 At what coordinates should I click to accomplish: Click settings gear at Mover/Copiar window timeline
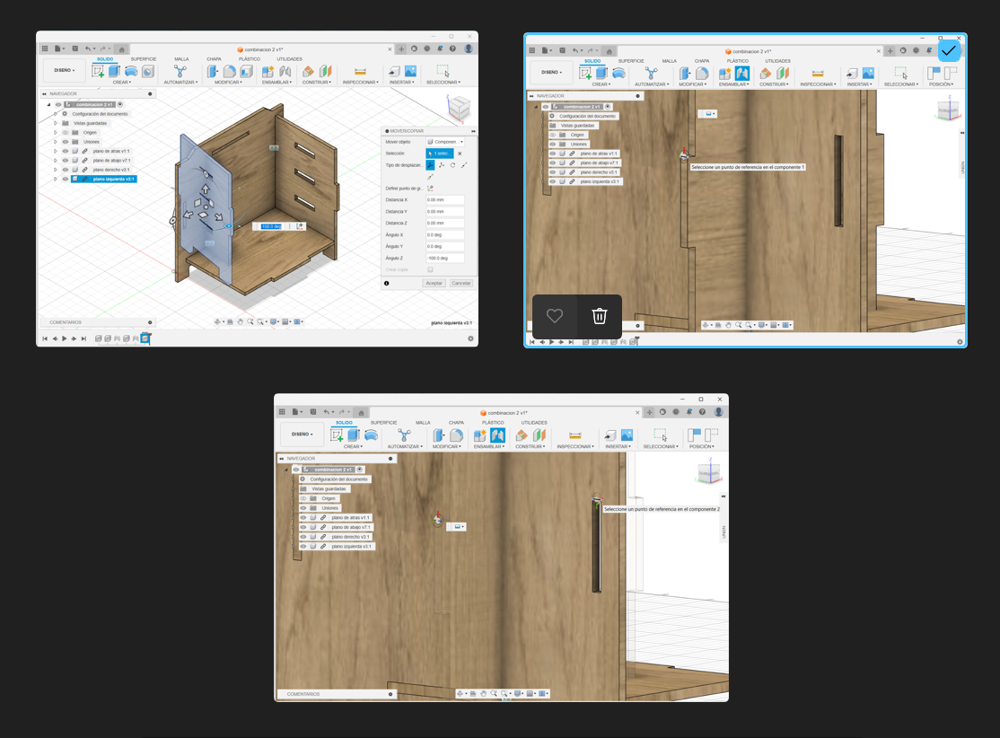470,338
